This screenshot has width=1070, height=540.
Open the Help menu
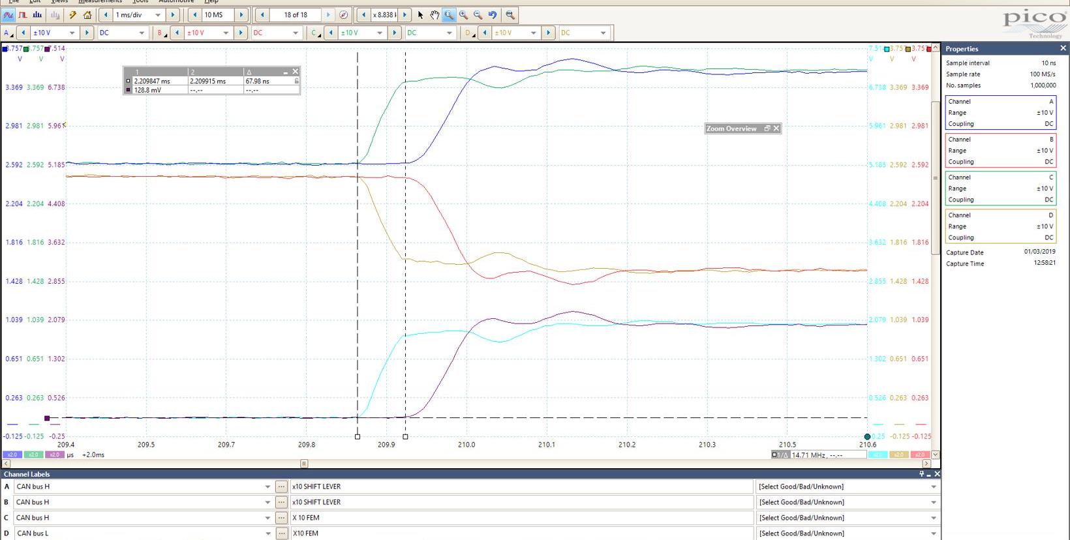[x=211, y=2]
